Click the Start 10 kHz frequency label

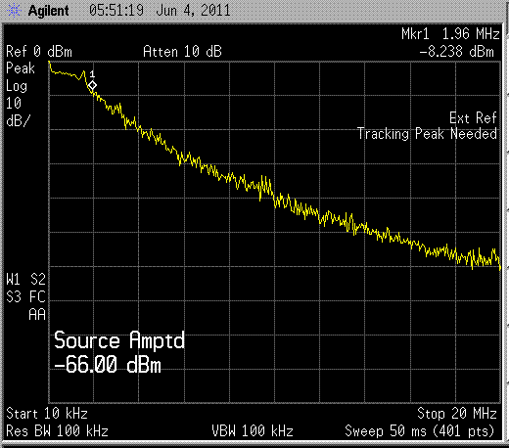[47, 414]
